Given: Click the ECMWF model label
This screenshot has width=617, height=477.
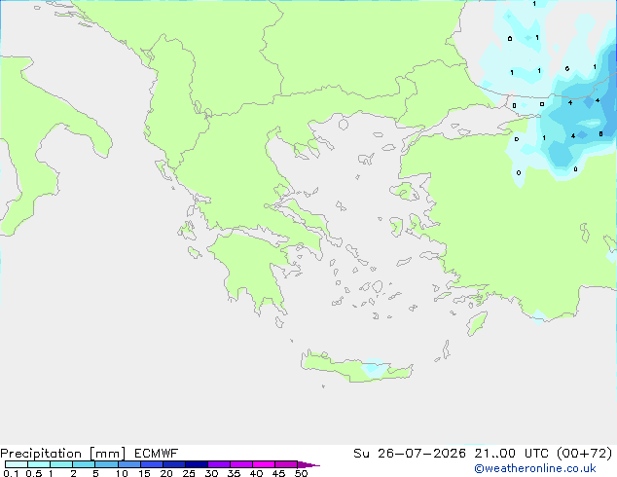Looking at the screenshot, I should click(x=157, y=454).
